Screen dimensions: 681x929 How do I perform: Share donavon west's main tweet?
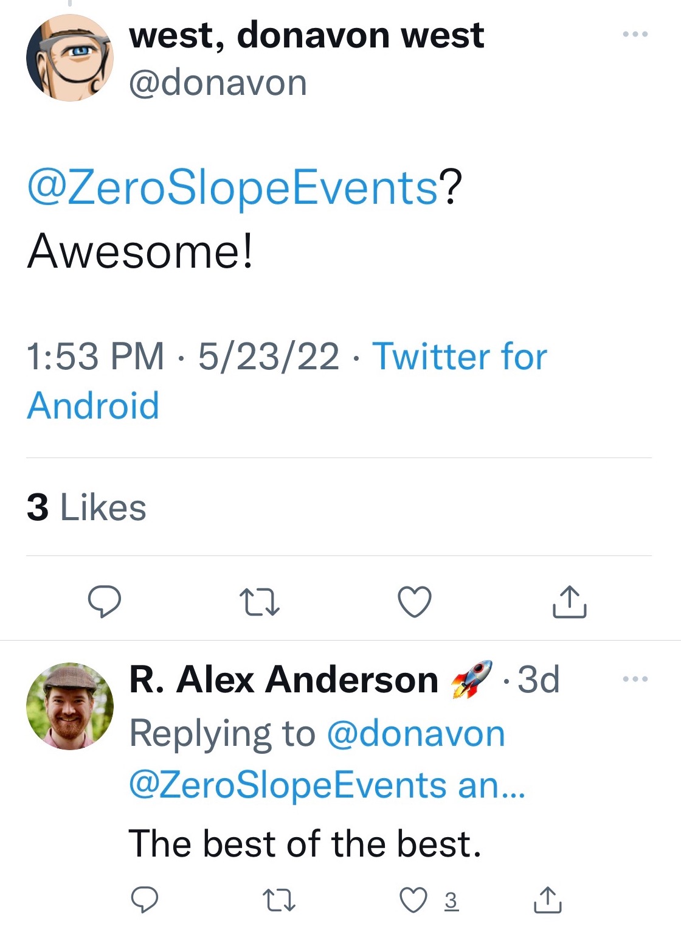pos(570,602)
